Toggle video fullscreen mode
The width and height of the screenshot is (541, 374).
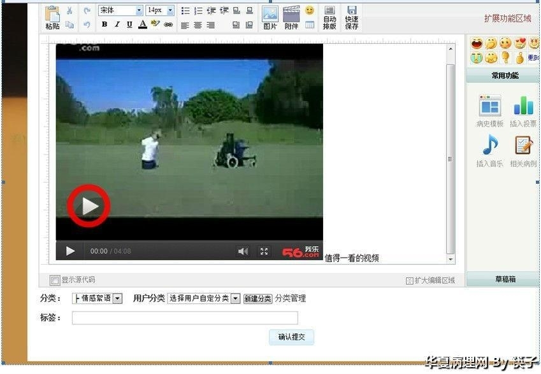264,251
